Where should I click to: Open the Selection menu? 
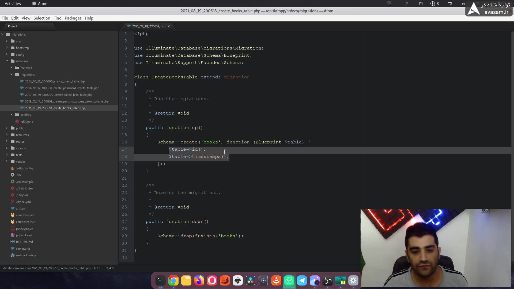42,18
